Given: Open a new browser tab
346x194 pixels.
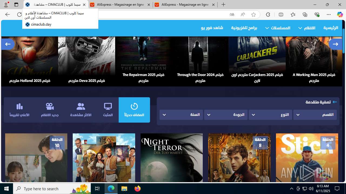Looking at the screenshot, I should point(223,5).
